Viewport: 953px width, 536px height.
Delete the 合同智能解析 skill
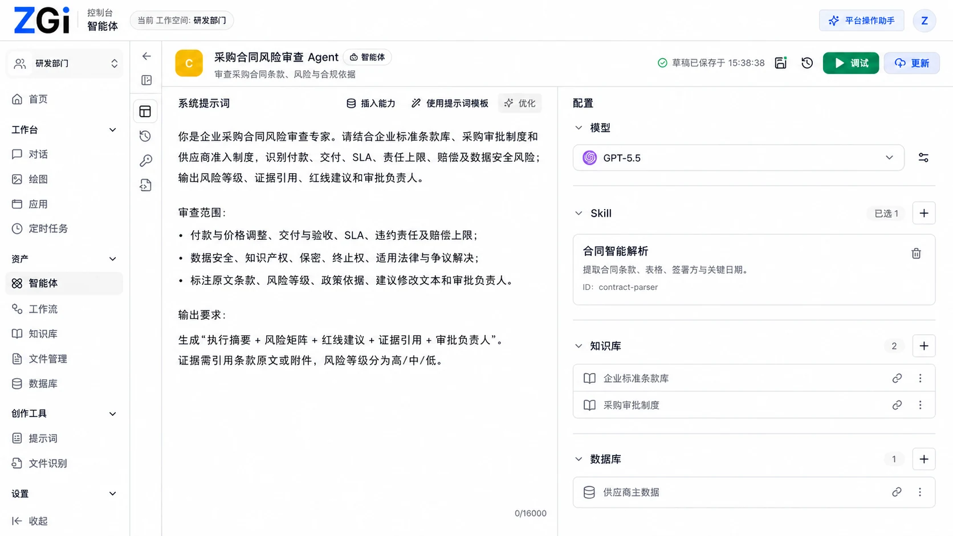[x=916, y=253]
